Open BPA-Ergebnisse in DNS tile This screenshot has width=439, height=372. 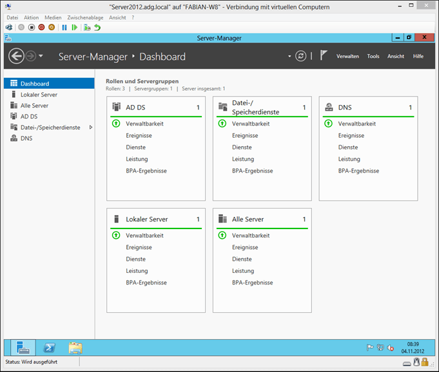(358, 171)
